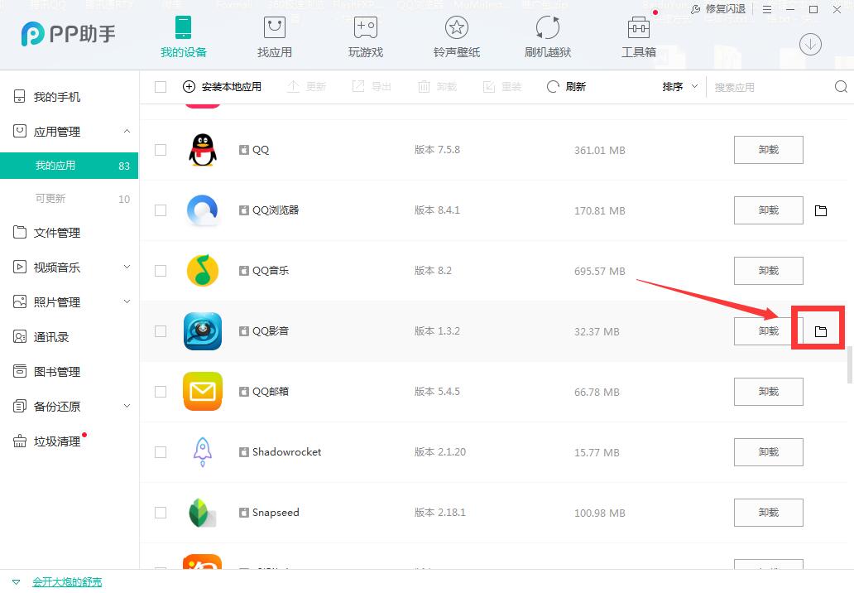This screenshot has width=854, height=593.
Task: Open the hamburger main menu
Action: coord(767,9)
